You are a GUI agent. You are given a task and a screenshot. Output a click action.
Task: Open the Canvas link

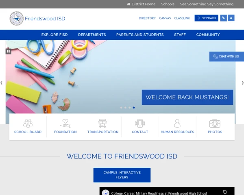coord(165,18)
